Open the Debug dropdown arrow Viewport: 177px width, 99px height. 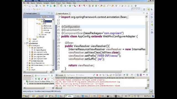[x=67, y=6]
